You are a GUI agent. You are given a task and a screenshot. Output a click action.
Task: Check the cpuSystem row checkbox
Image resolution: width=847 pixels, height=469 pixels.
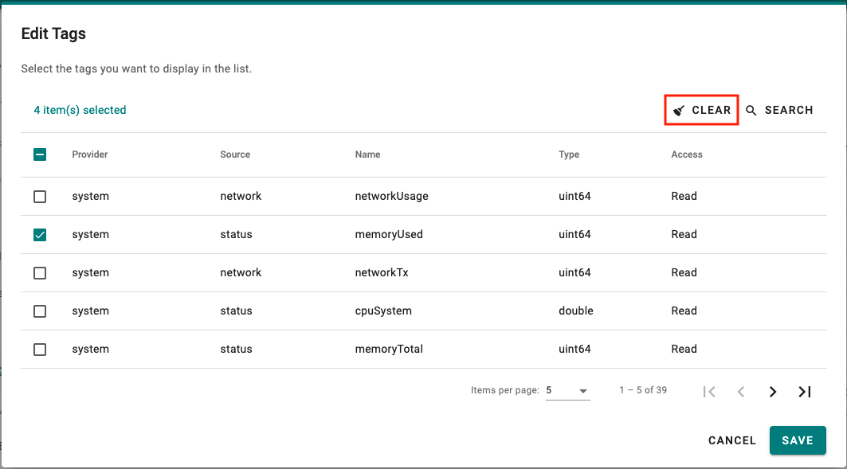[40, 311]
